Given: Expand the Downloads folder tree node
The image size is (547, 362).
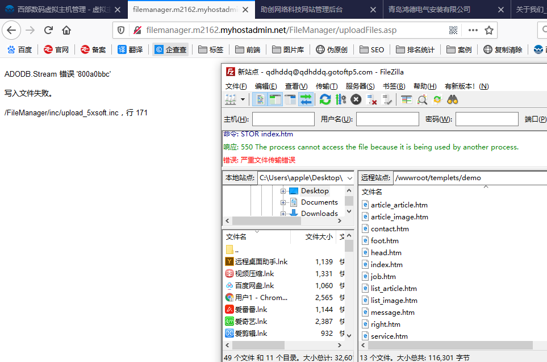Looking at the screenshot, I should 283,214.
